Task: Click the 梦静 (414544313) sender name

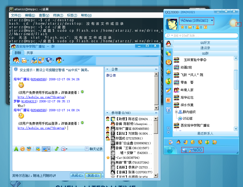Action: 25,101
